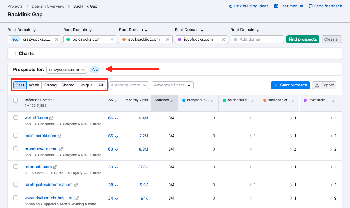The width and height of the screenshot is (350, 208).
Task: Open the miamiherald.com referring domain link
Action: [40, 136]
